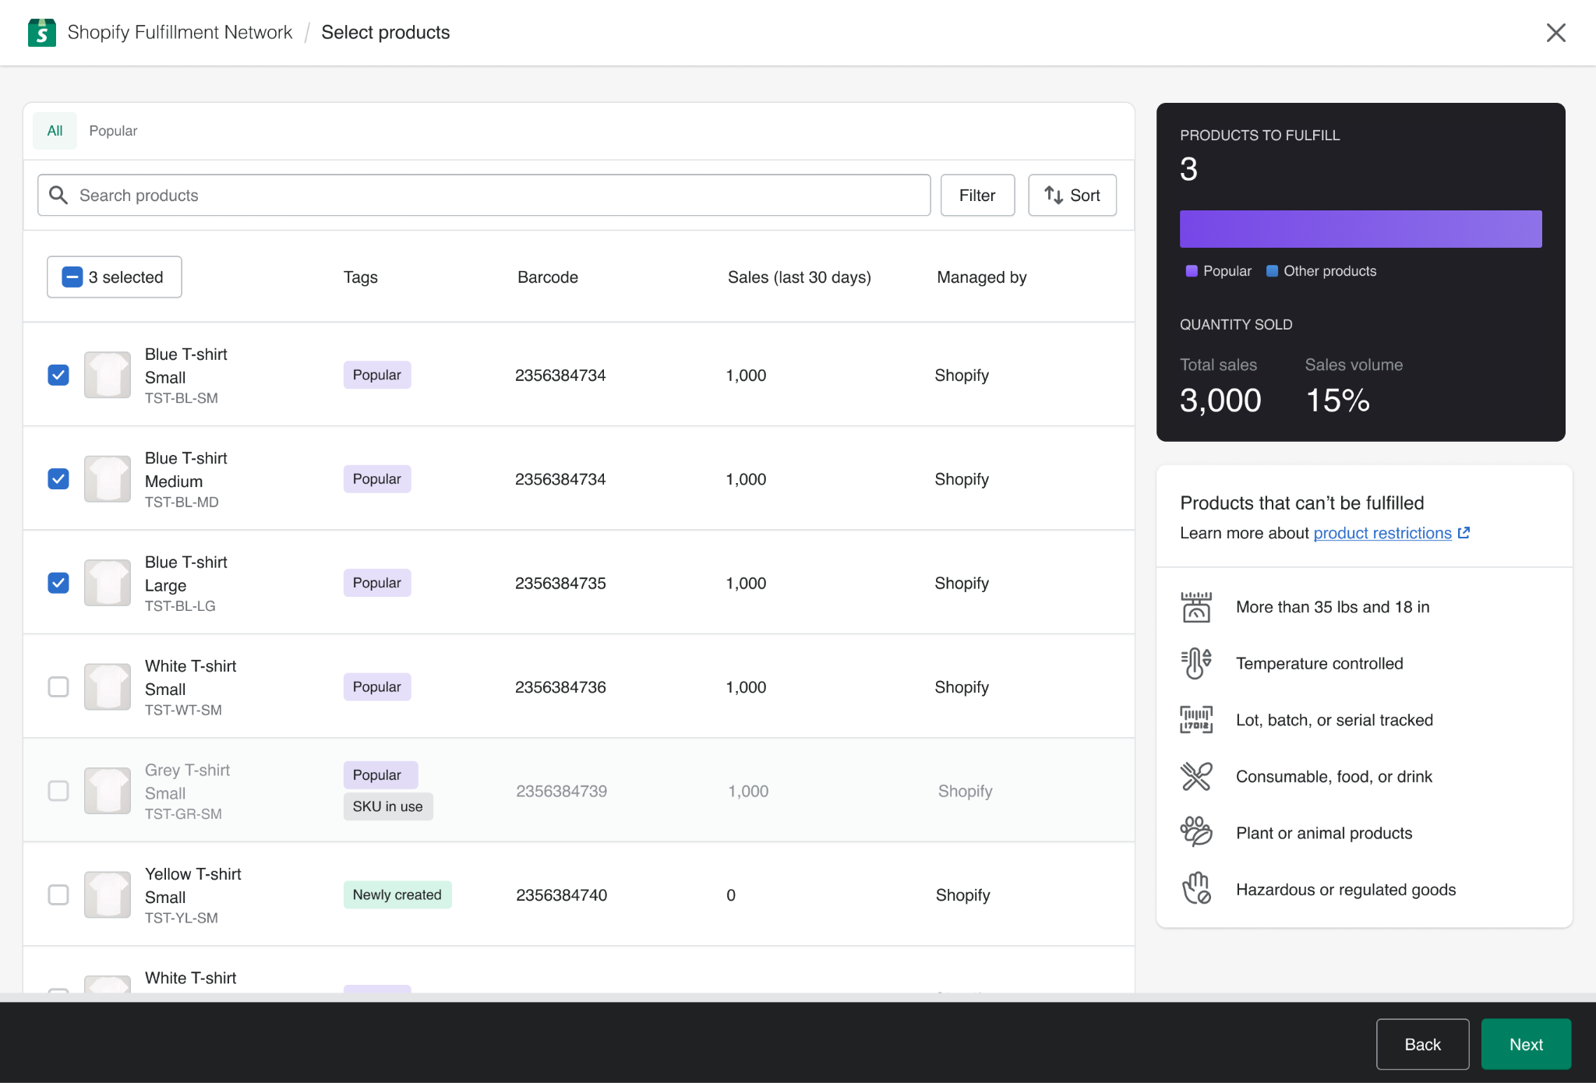Switch to the Popular tab
The width and height of the screenshot is (1596, 1083).
pyautogui.click(x=113, y=131)
